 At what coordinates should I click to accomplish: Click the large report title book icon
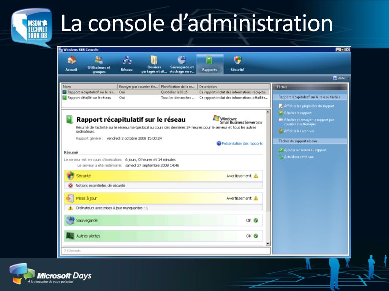pyautogui.click(x=70, y=119)
